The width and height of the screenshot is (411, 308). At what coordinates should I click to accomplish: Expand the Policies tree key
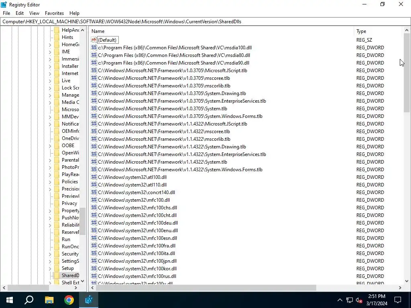coord(50,182)
